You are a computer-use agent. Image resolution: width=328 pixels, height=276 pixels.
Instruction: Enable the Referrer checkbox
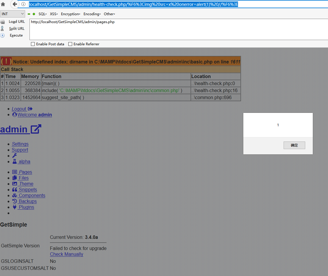[x=70, y=44]
